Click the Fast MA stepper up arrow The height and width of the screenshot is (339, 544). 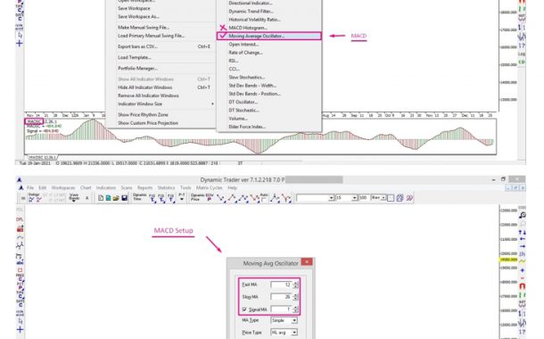pos(295,283)
